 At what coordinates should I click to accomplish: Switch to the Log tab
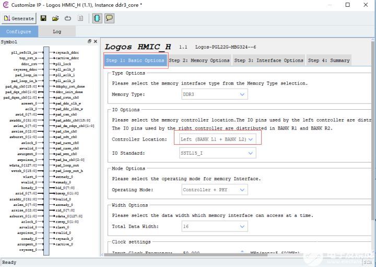(57, 31)
